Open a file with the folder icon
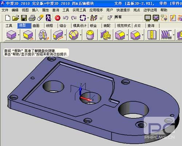 (16, 18)
